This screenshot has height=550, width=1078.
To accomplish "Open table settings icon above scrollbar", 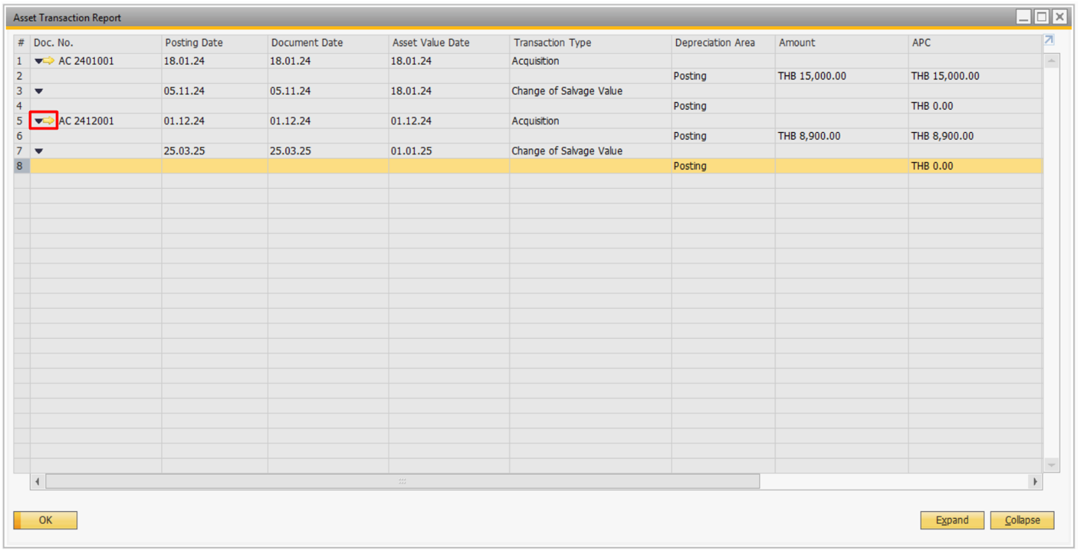I will [1049, 40].
